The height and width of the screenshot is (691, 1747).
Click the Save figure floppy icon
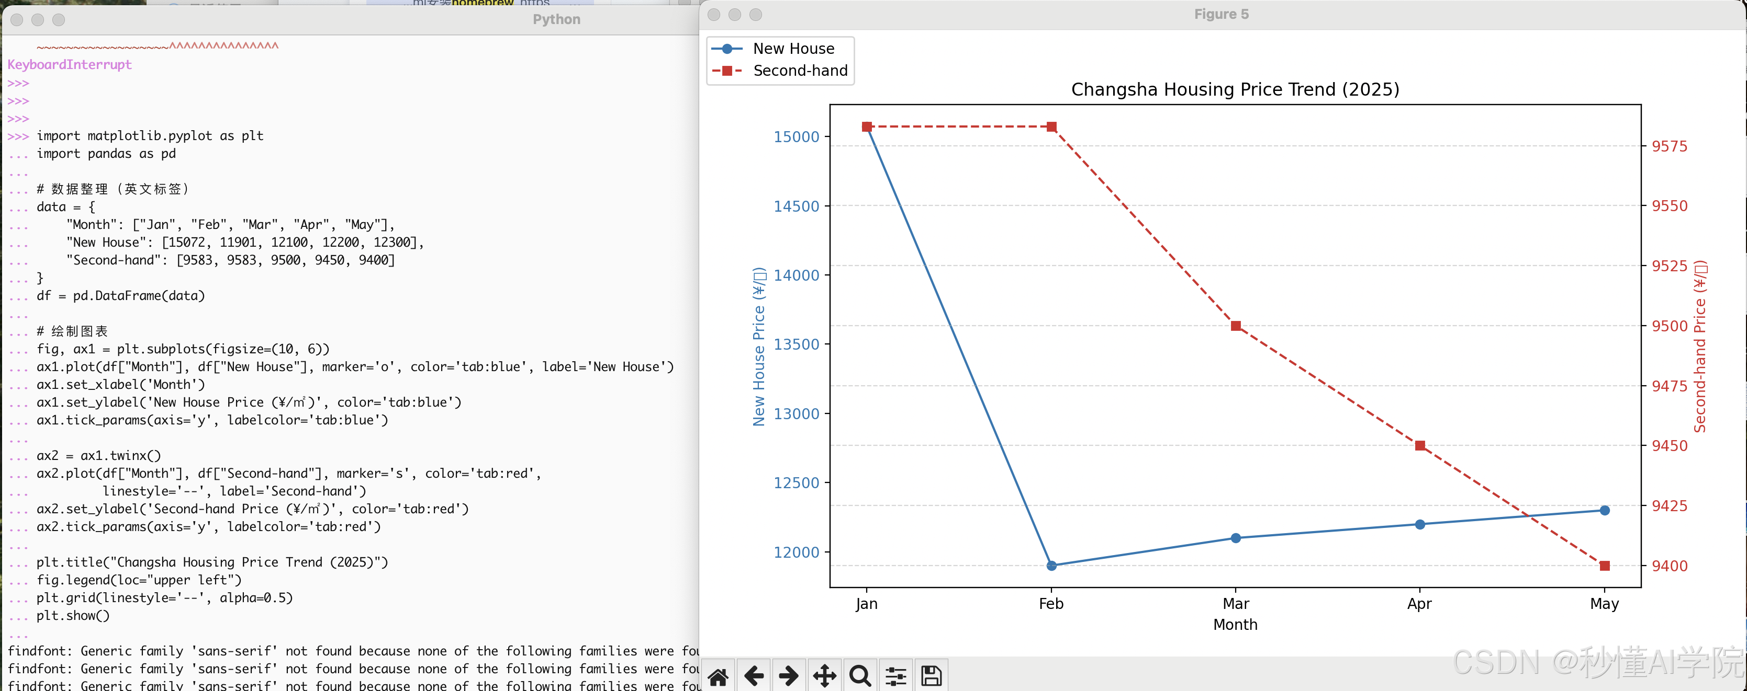tap(931, 675)
